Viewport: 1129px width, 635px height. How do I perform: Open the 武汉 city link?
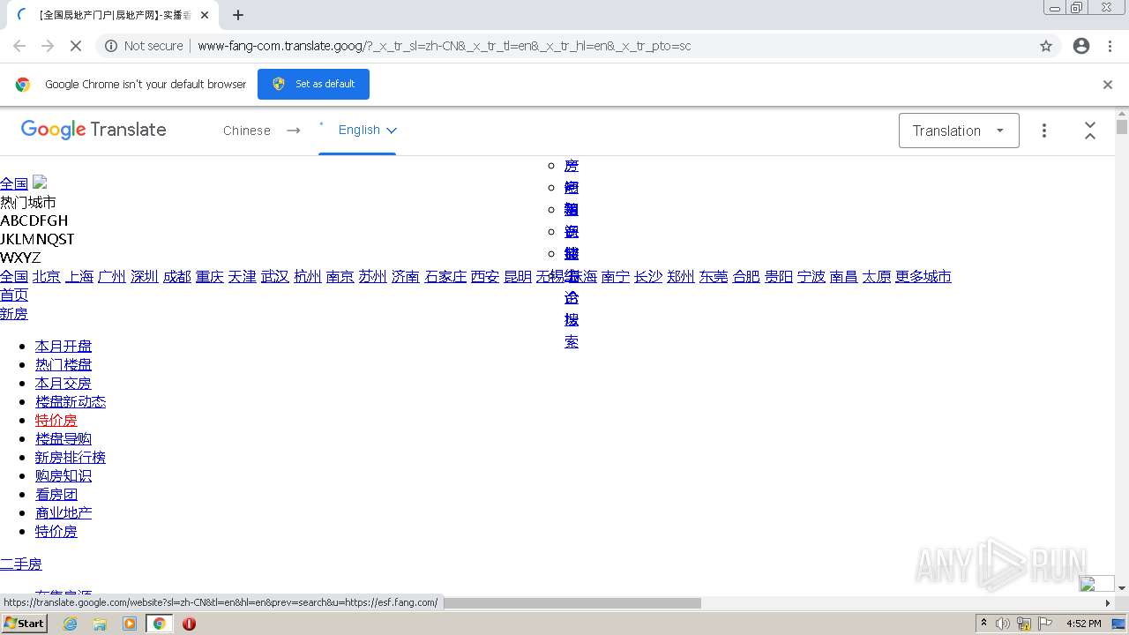click(275, 276)
